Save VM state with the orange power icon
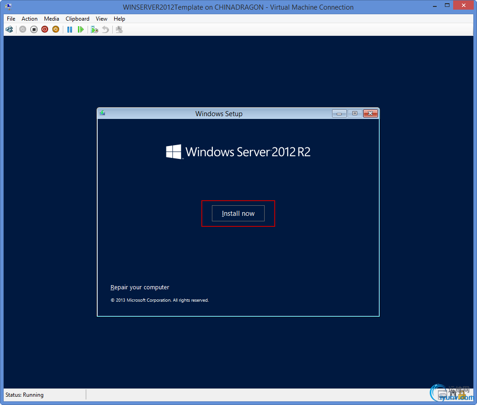The image size is (477, 405). (x=55, y=29)
